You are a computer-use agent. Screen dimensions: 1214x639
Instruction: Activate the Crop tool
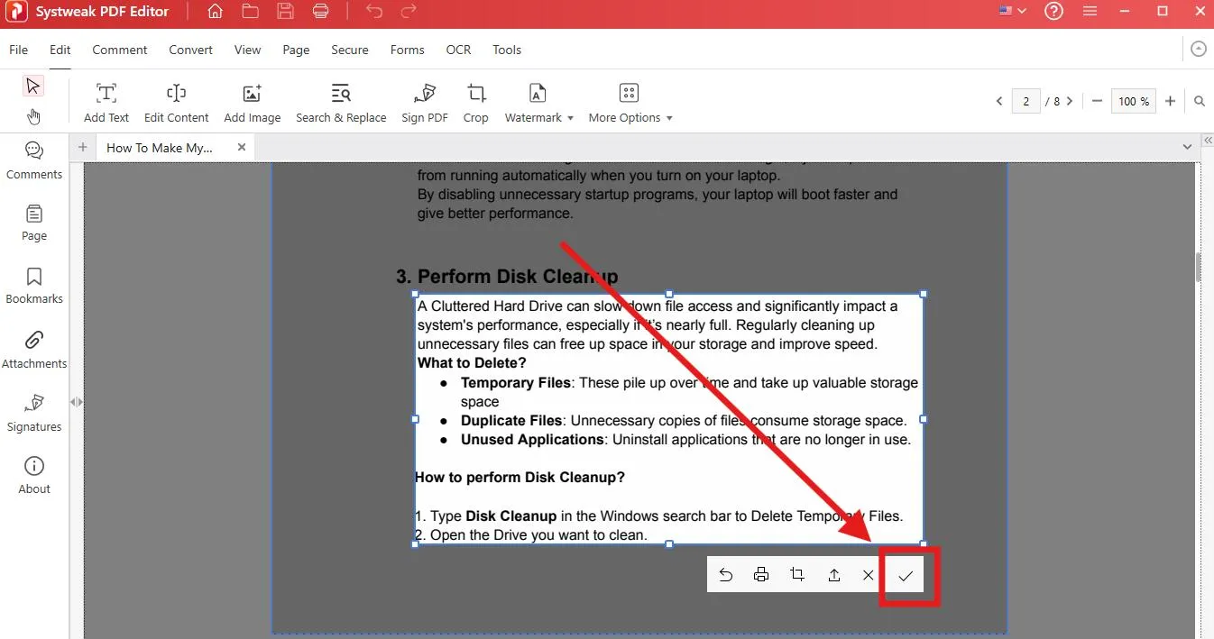click(475, 100)
